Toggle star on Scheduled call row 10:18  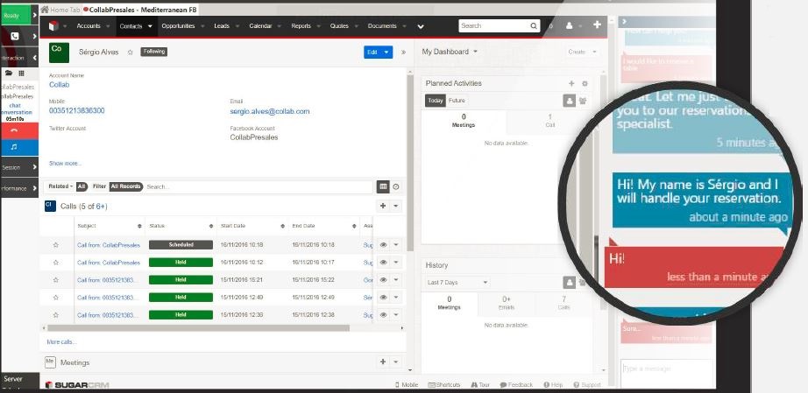[56, 245]
